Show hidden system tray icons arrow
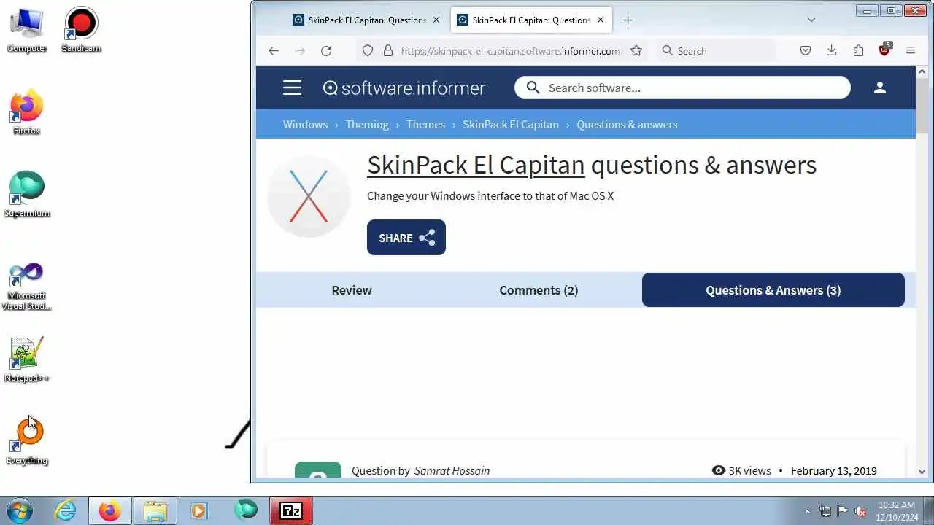The image size is (934, 525). pyautogui.click(x=807, y=511)
